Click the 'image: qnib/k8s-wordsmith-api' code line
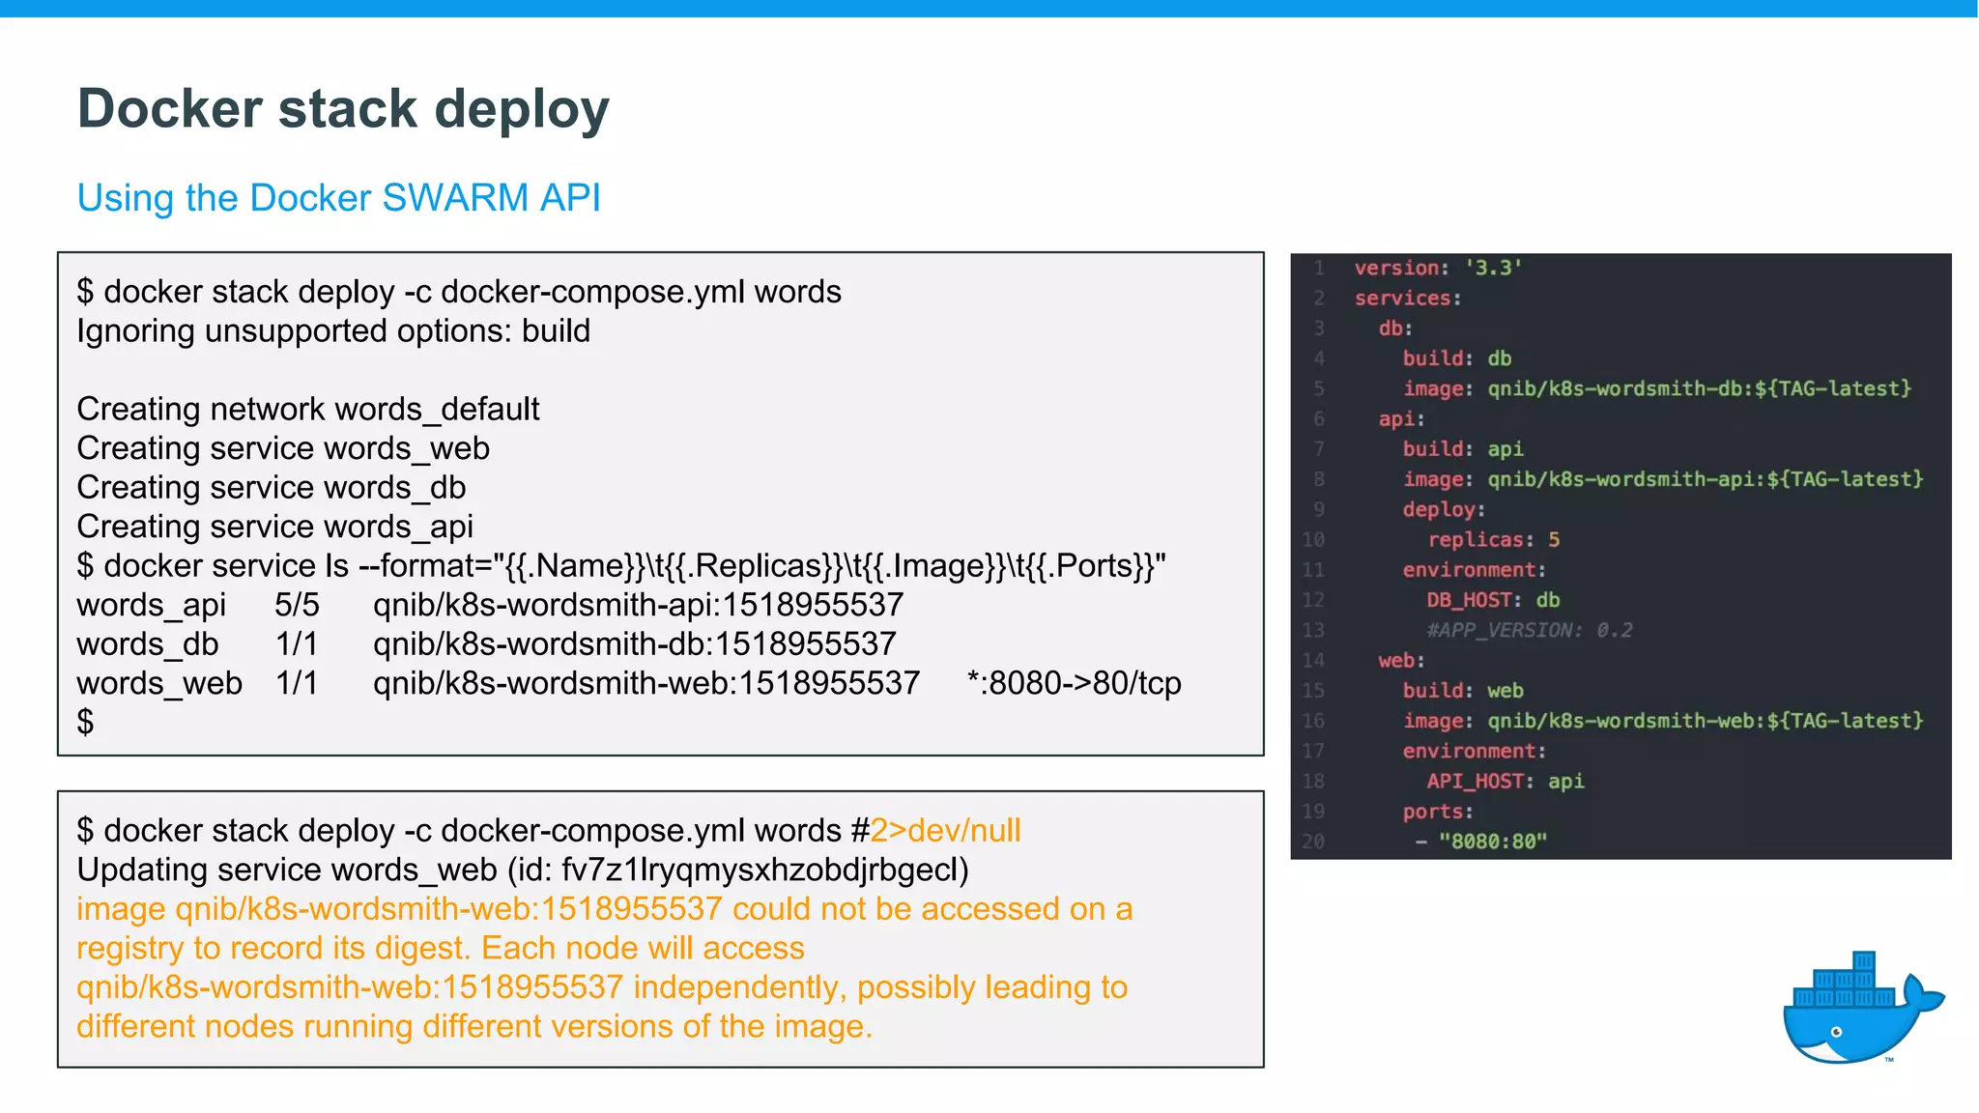The width and height of the screenshot is (1979, 1113). coord(1663,479)
